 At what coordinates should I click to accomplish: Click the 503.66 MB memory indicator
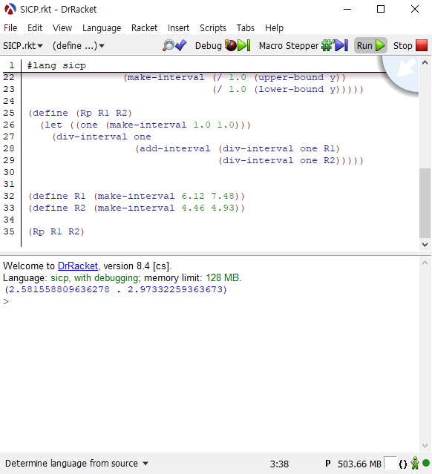[x=359, y=464]
